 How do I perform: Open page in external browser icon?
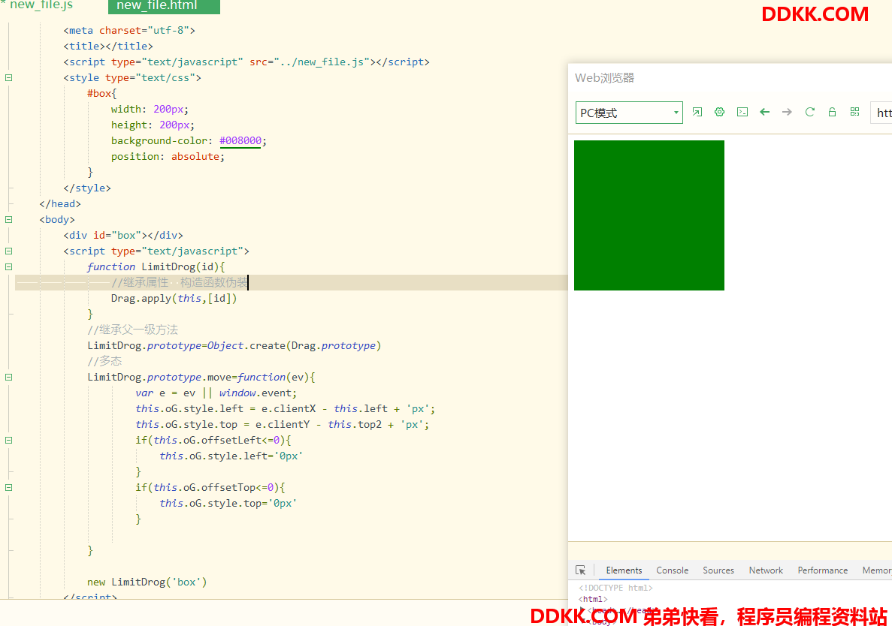(x=697, y=112)
